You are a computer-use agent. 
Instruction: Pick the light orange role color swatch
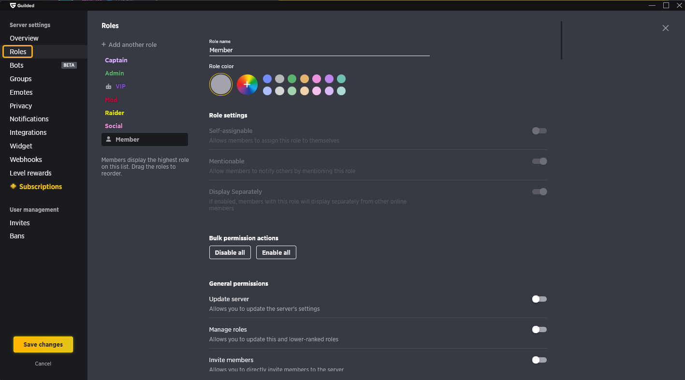[304, 91]
